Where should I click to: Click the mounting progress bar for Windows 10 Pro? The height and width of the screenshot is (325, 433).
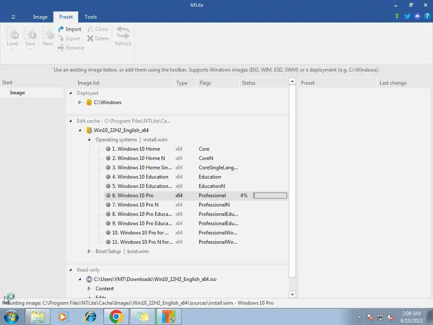[270, 196]
